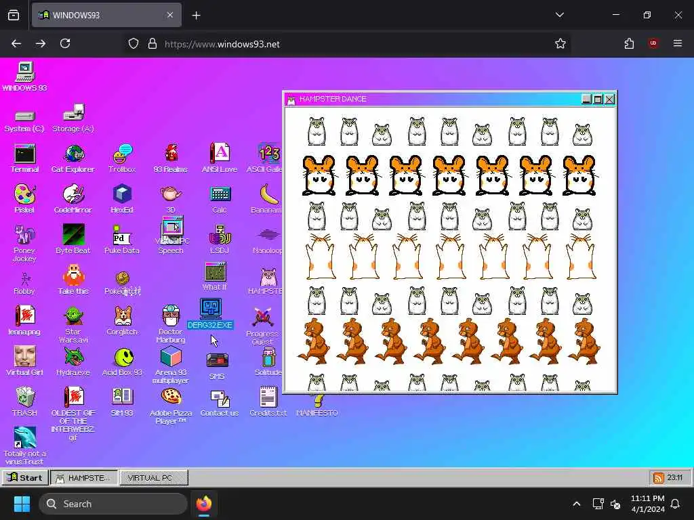Launch Piskel paint icon

tap(24, 198)
